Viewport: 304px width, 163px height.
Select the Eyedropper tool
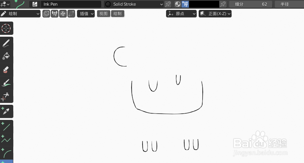tap(6, 111)
